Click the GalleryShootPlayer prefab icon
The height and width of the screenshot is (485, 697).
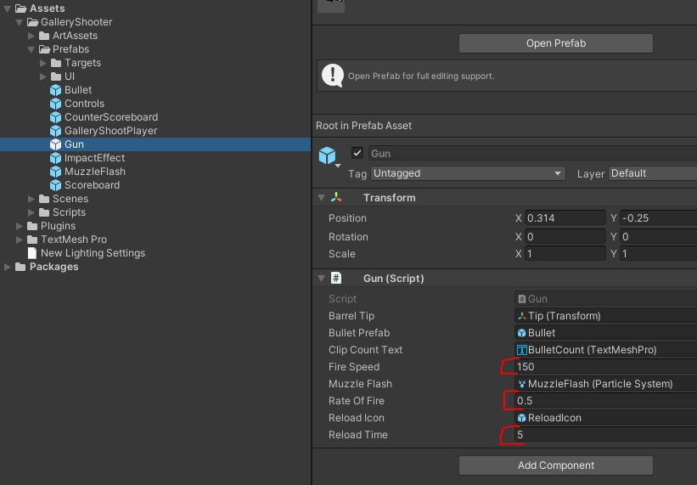pyautogui.click(x=56, y=131)
